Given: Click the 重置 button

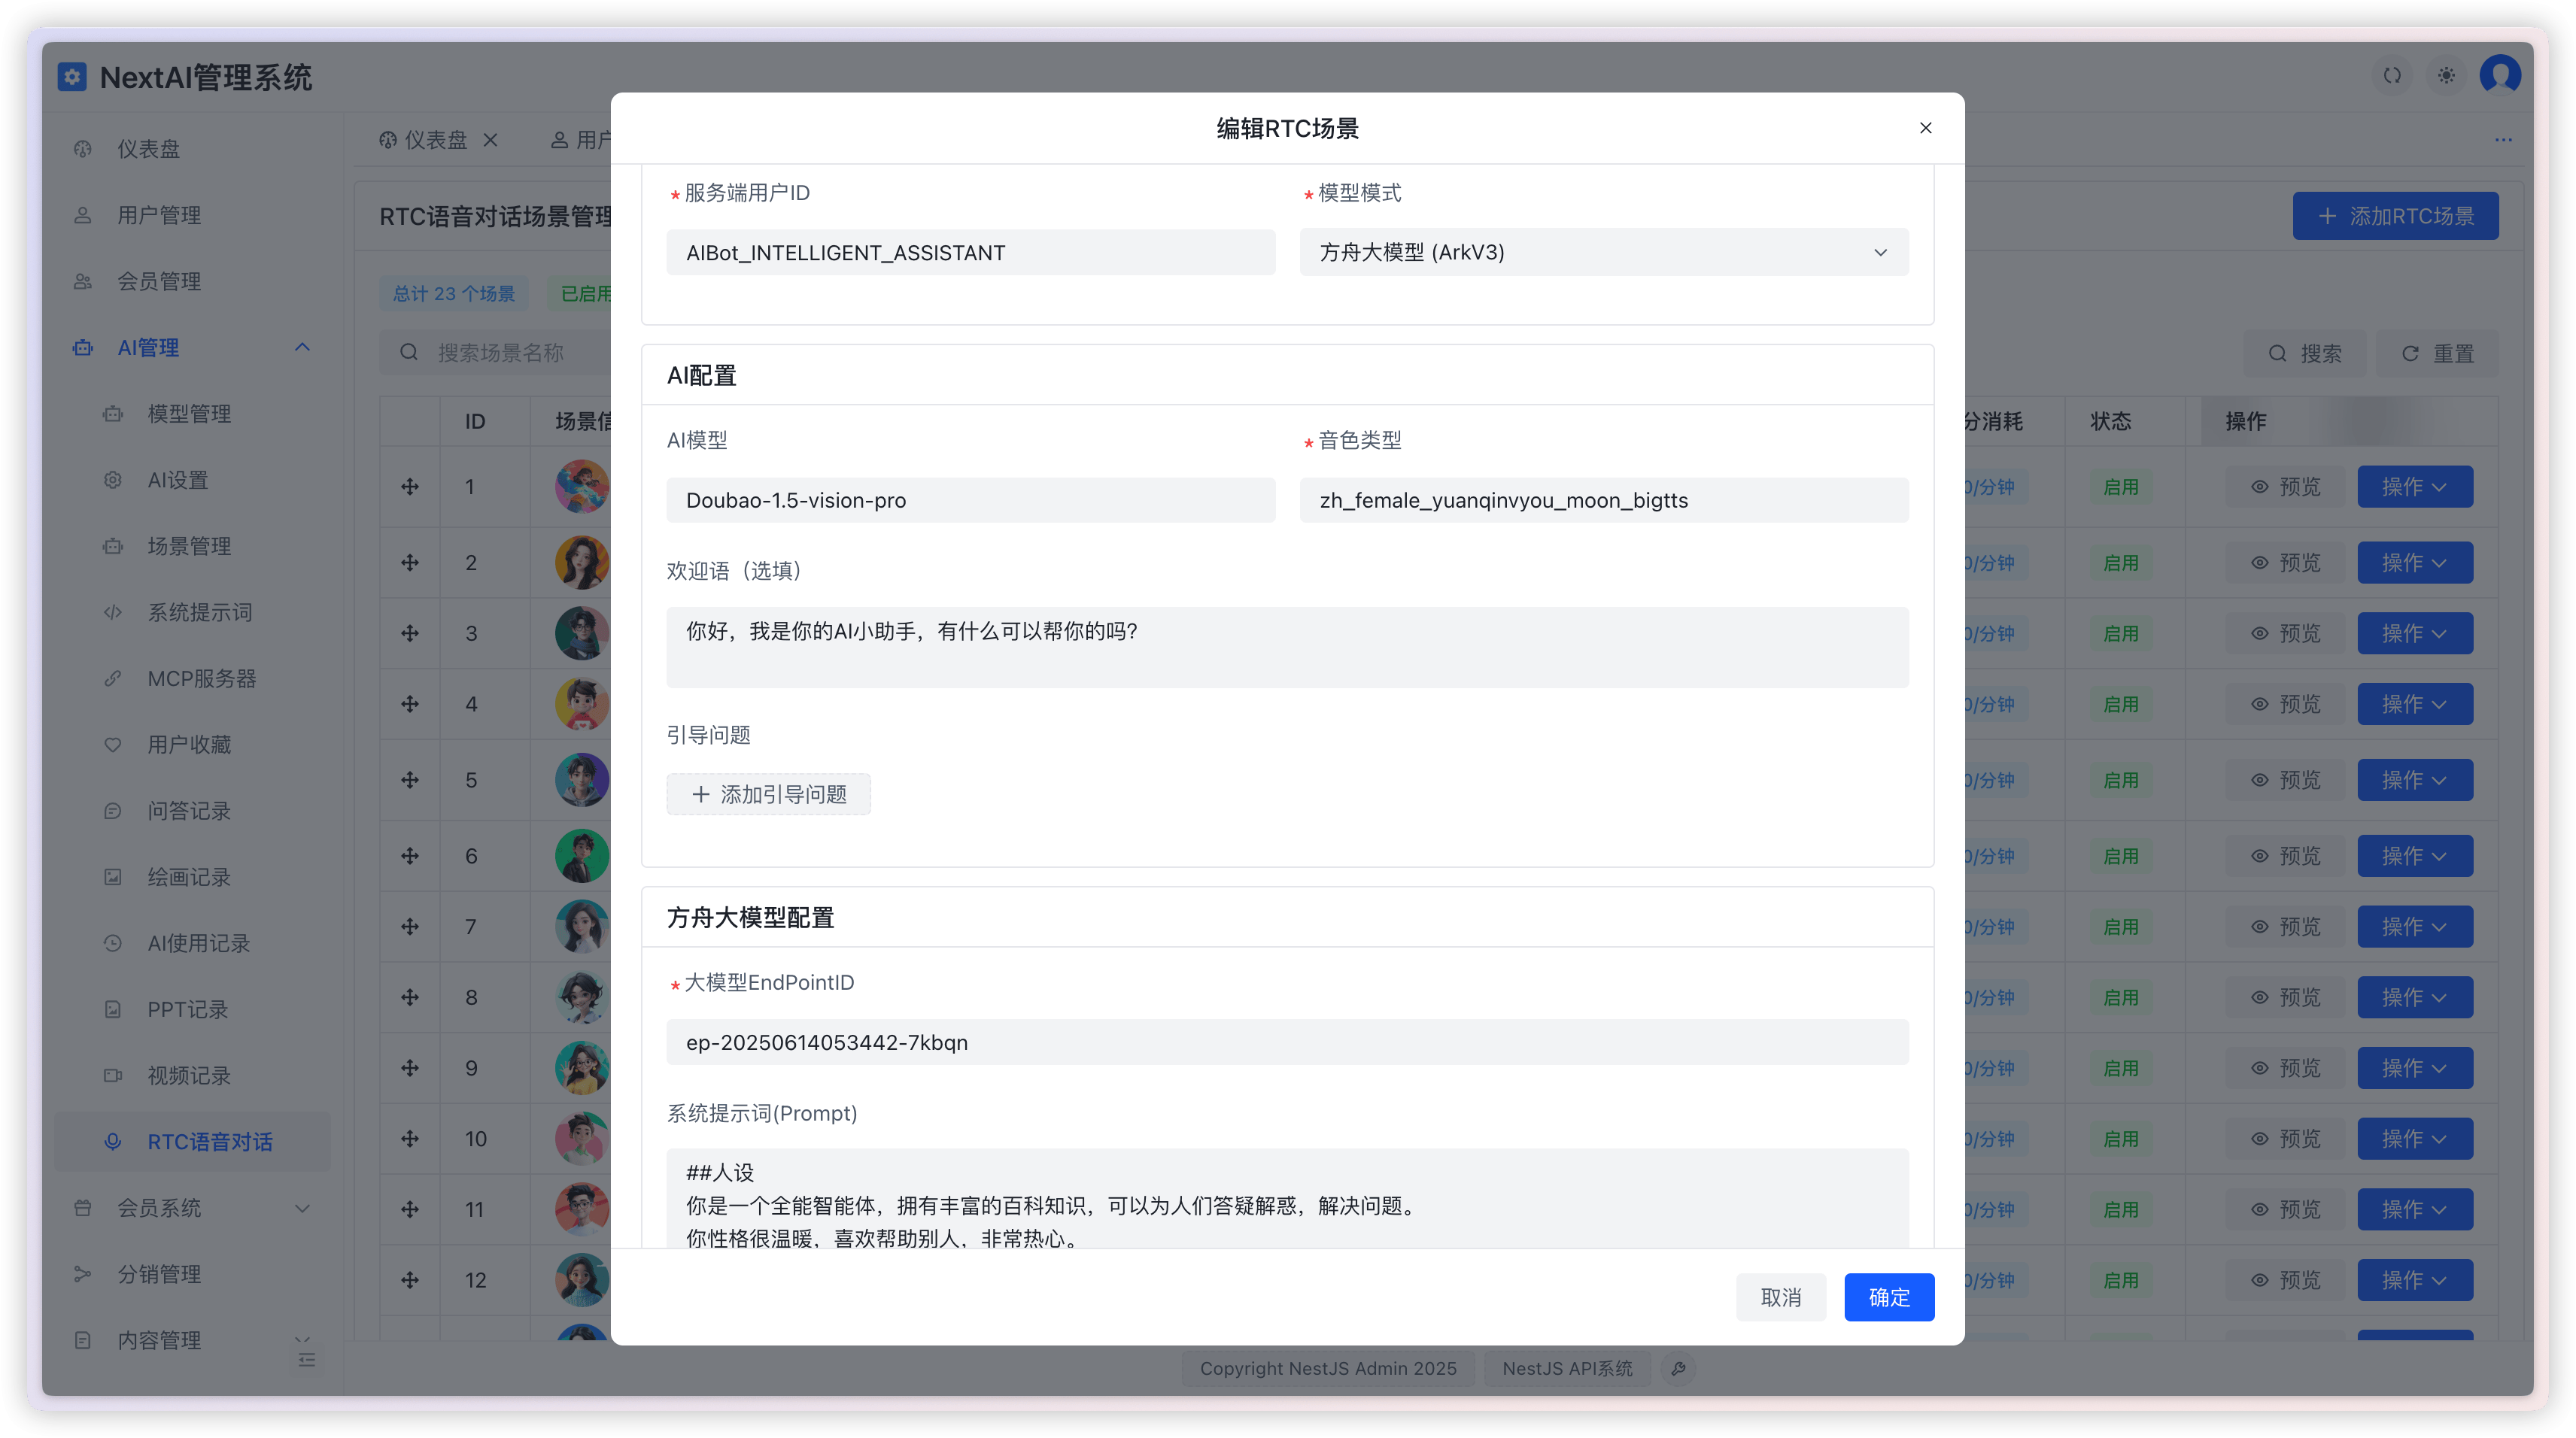Looking at the screenshot, I should (x=2437, y=353).
